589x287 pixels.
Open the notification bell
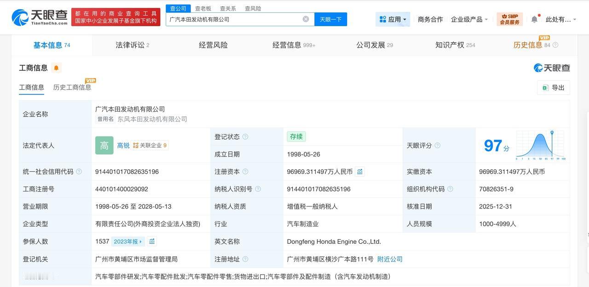tap(534, 19)
